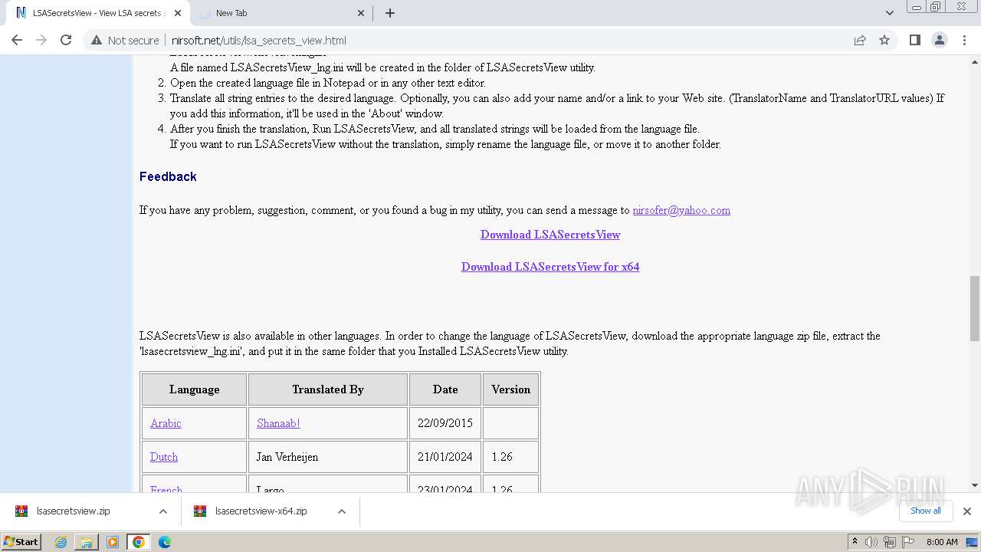Close the LSASecretsView tab

tap(178, 13)
